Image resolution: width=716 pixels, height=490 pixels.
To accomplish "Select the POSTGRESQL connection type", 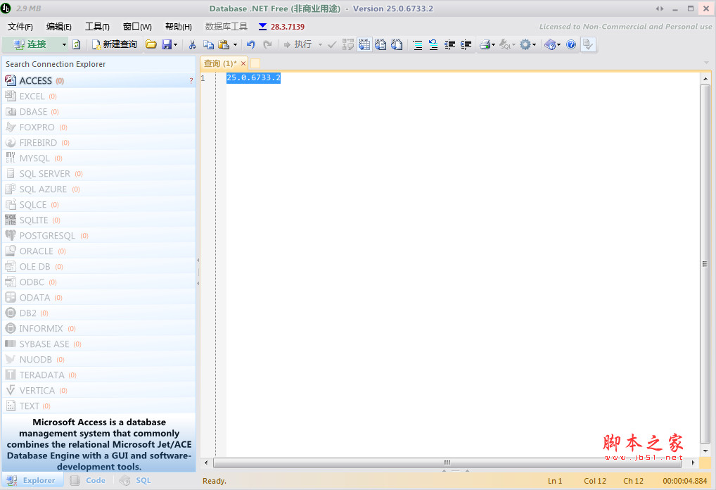I will [99, 235].
